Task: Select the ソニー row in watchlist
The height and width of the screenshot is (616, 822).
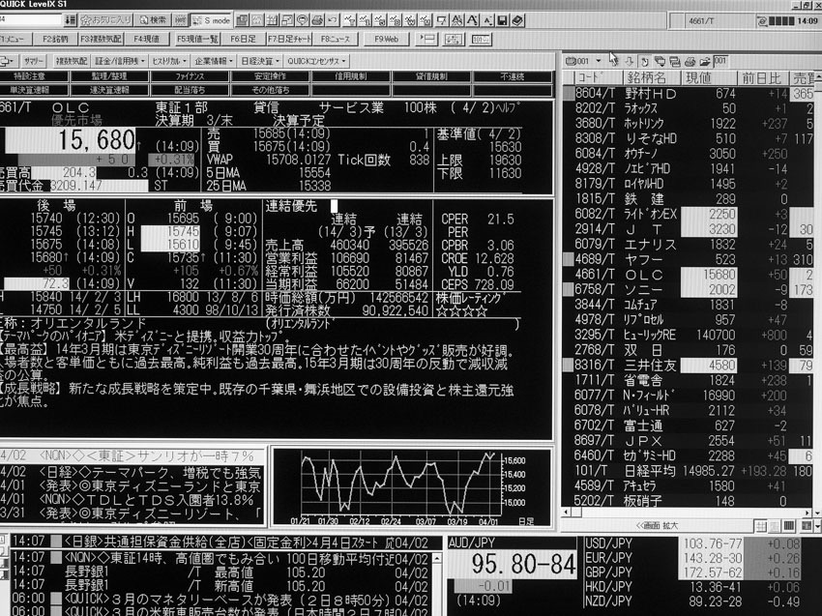Action: pyautogui.click(x=688, y=289)
